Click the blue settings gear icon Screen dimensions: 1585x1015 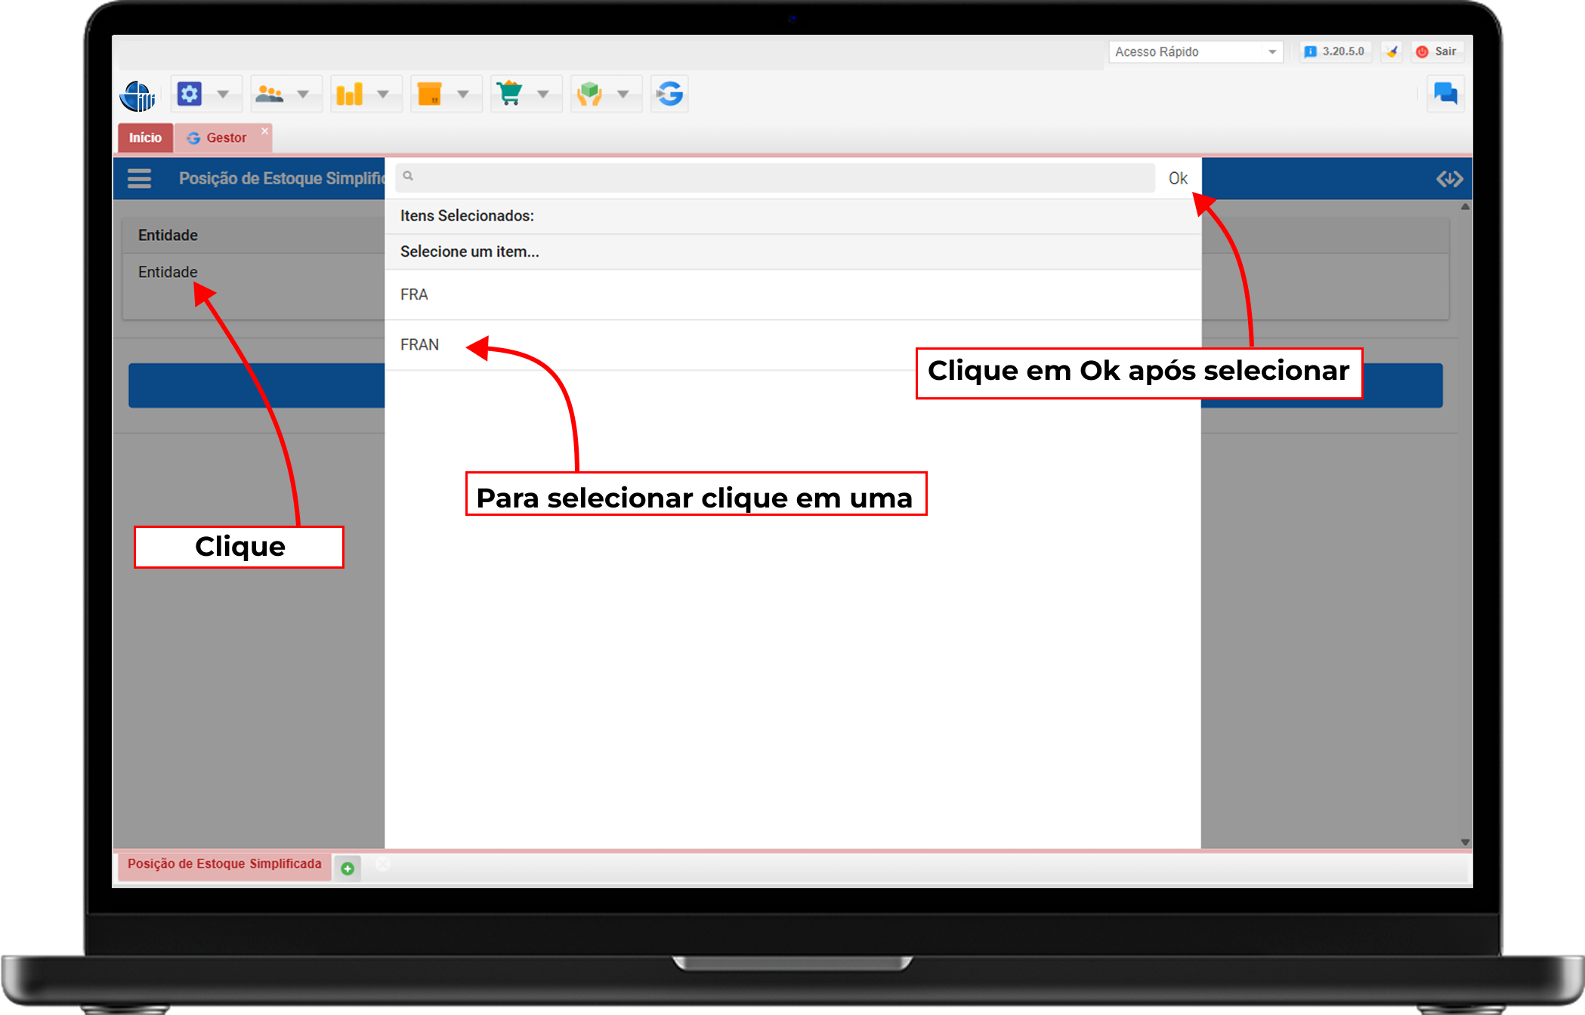189,94
